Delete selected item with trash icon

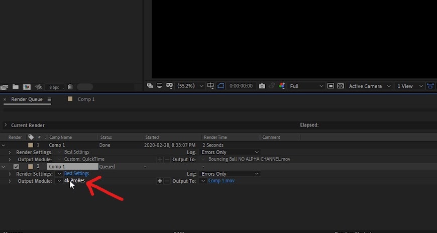[x=70, y=87]
